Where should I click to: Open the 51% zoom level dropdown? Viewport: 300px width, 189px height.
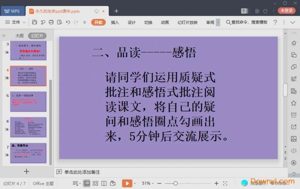pos(147,183)
